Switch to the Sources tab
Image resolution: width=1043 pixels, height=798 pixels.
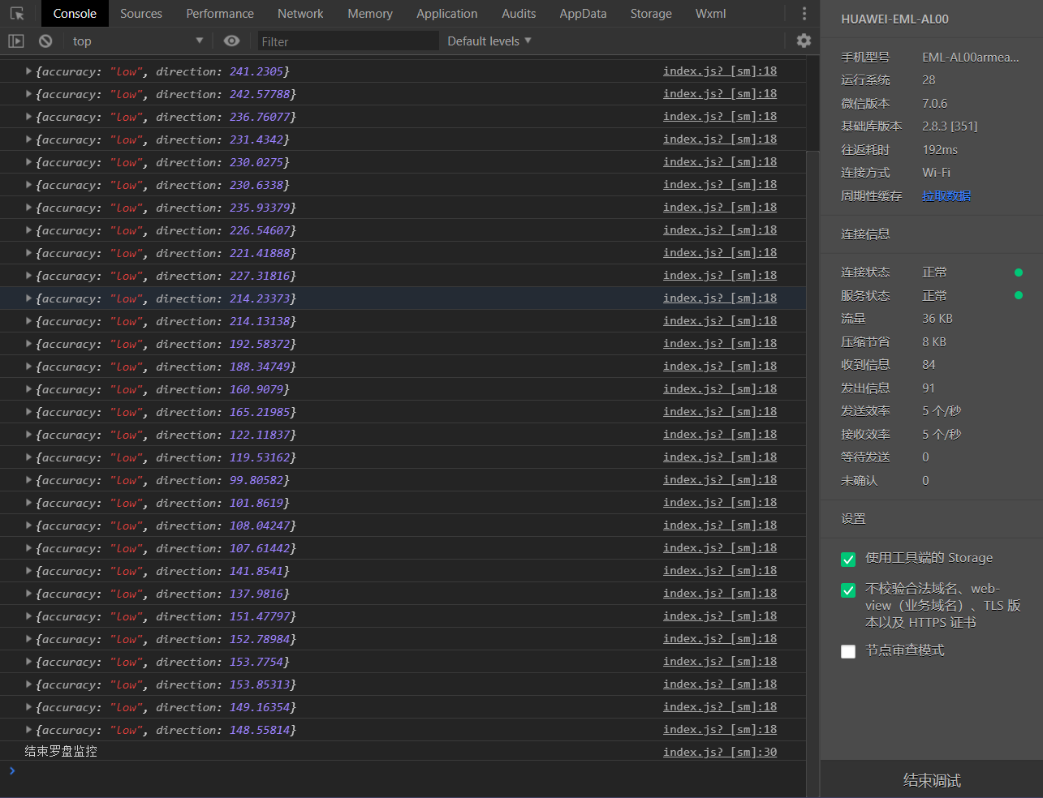click(141, 14)
